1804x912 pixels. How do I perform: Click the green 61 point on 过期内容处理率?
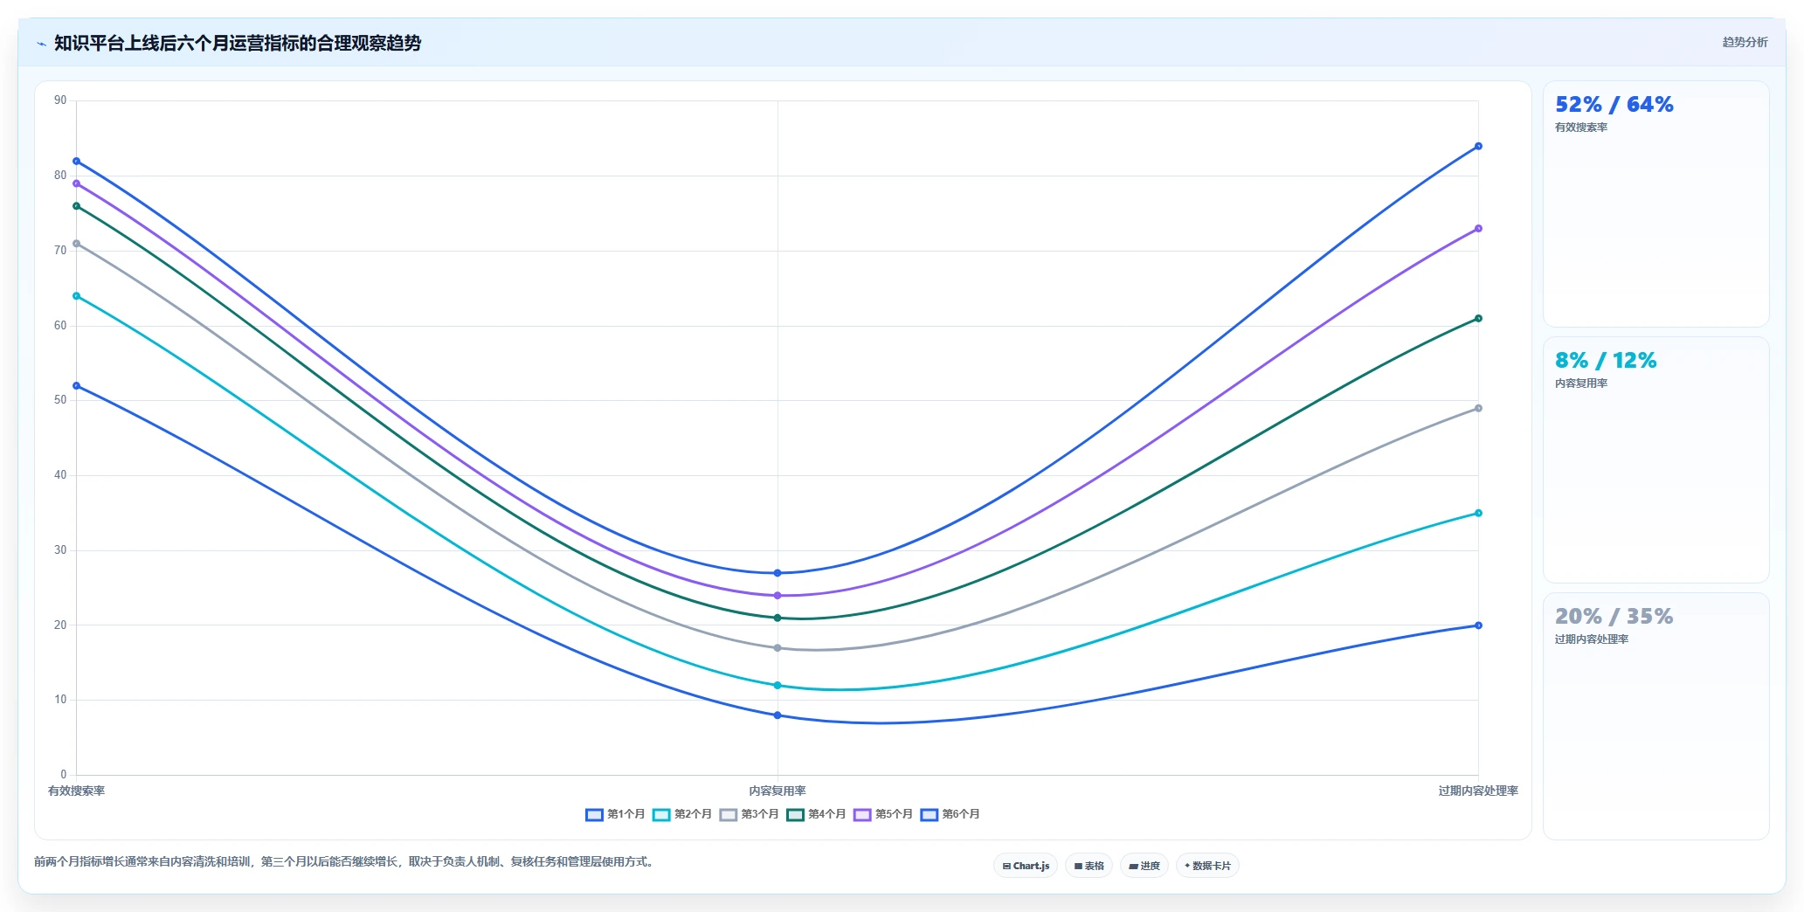[x=1478, y=319]
